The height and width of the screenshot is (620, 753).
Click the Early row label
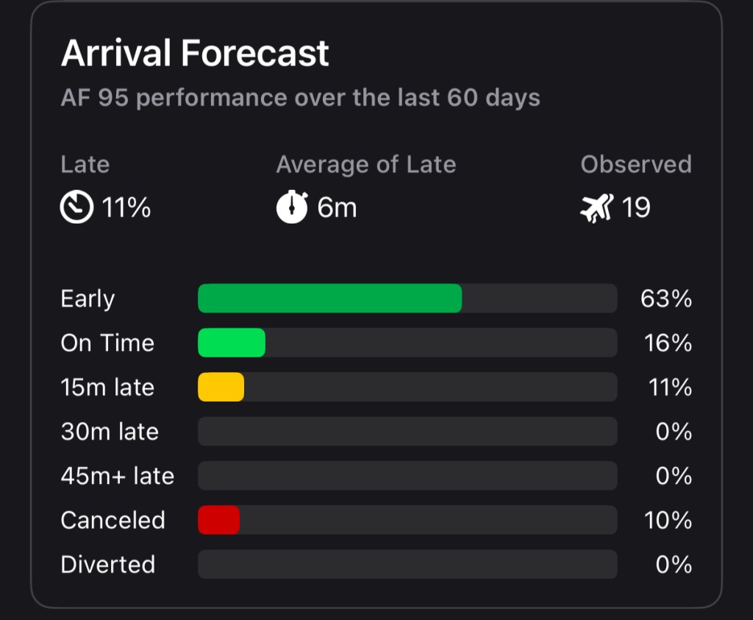click(88, 299)
